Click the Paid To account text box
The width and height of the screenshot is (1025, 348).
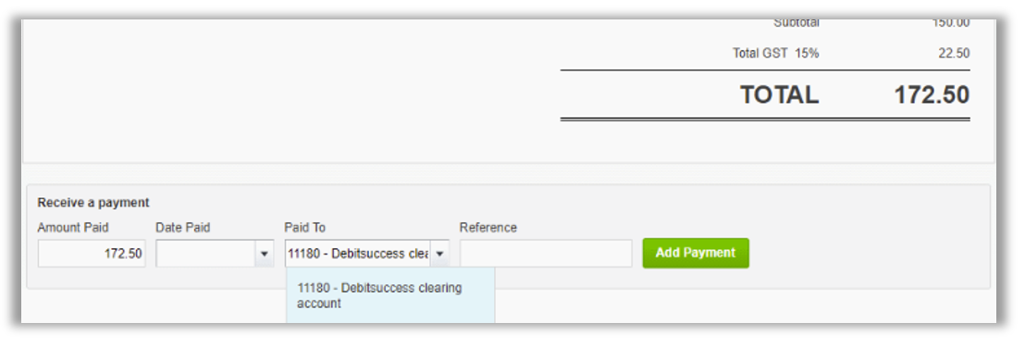[358, 254]
